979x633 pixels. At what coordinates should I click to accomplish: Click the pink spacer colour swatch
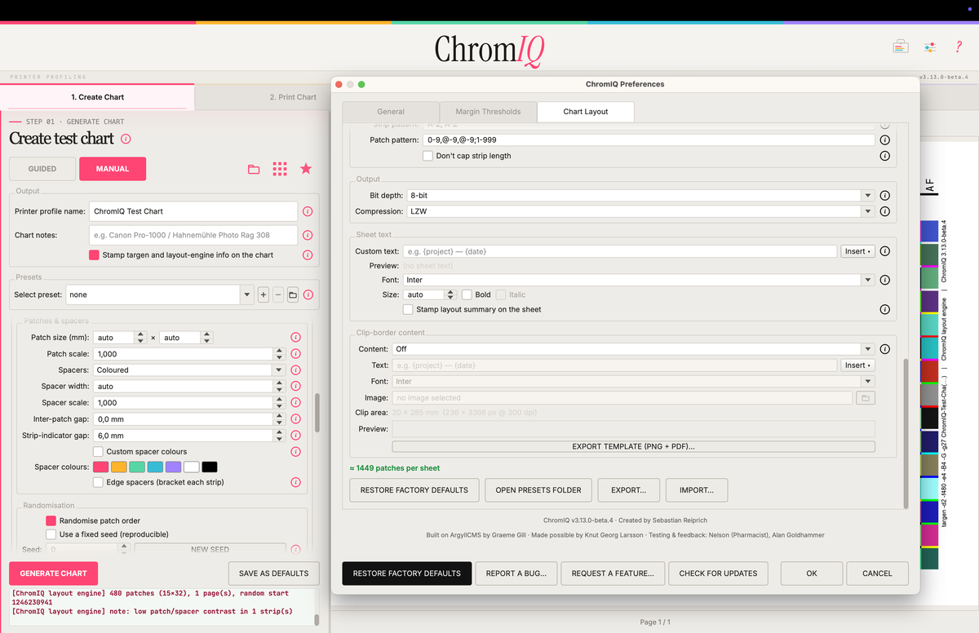pos(101,467)
